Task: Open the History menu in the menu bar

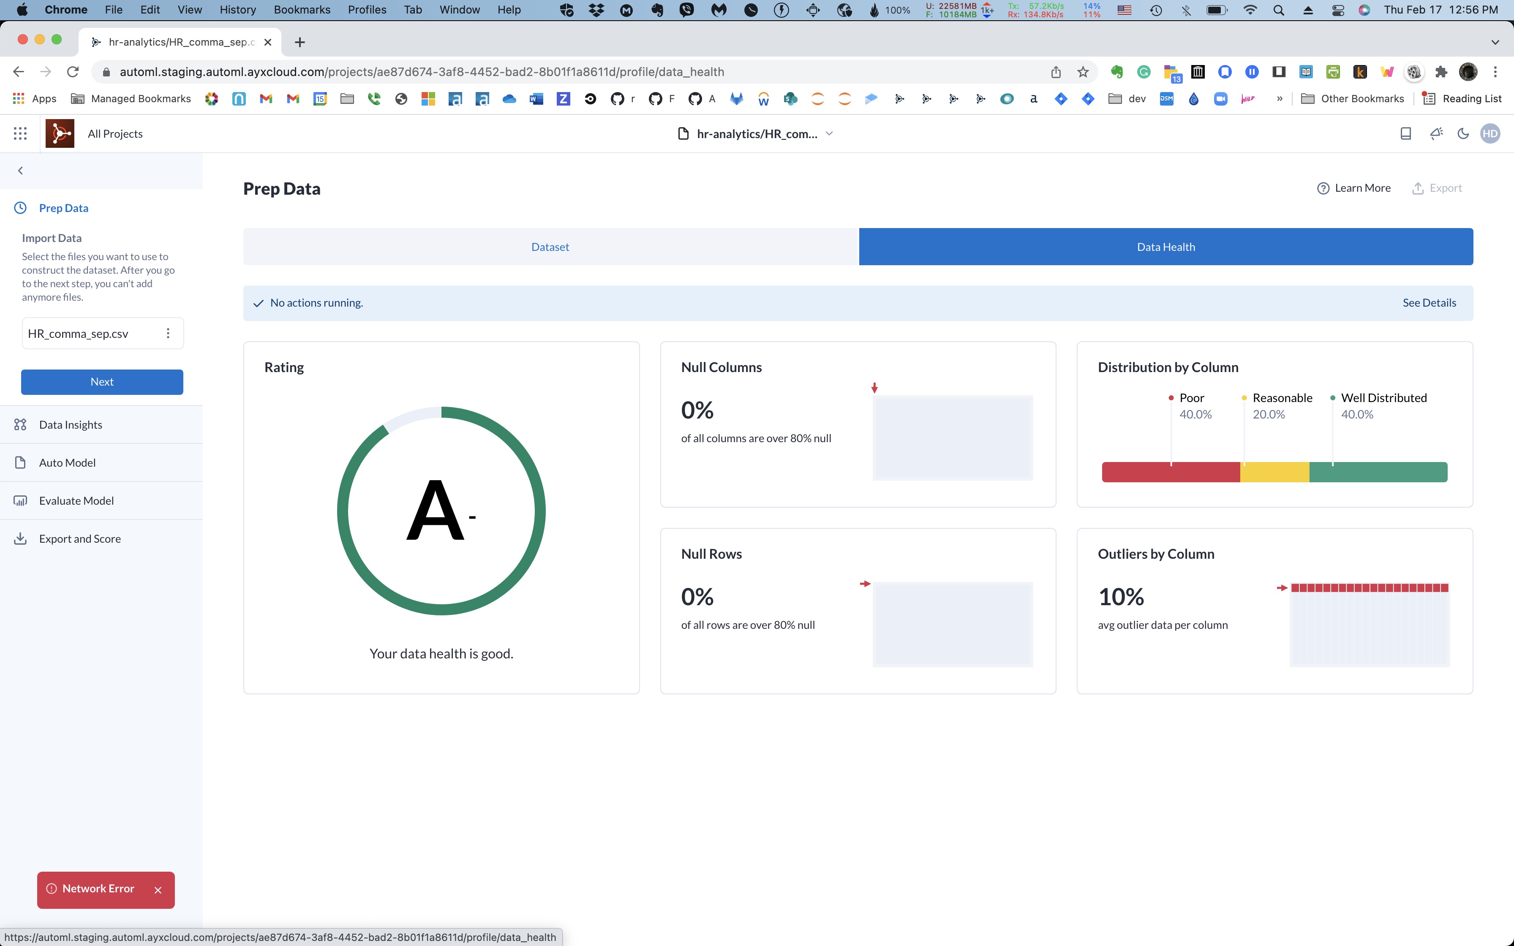Action: pyautogui.click(x=237, y=9)
